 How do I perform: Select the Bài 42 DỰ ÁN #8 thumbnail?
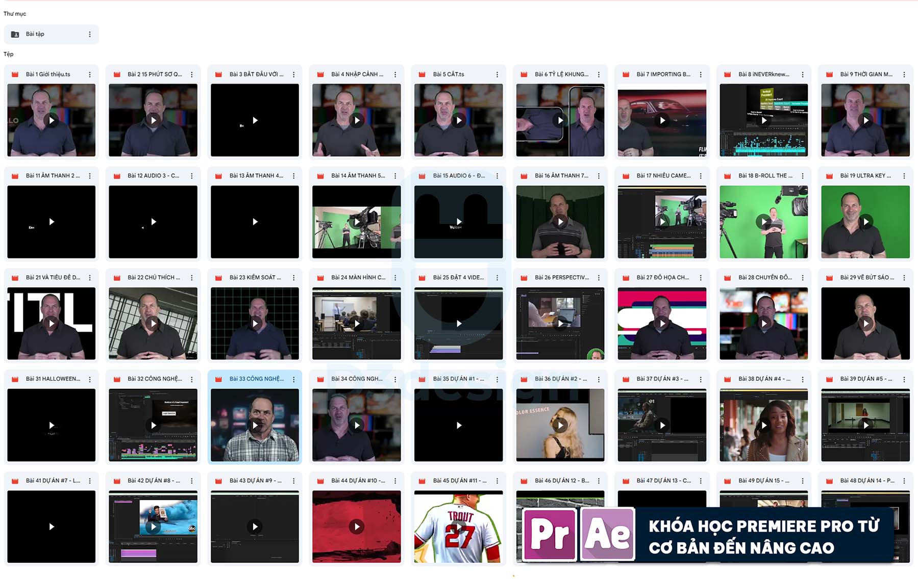(x=153, y=527)
